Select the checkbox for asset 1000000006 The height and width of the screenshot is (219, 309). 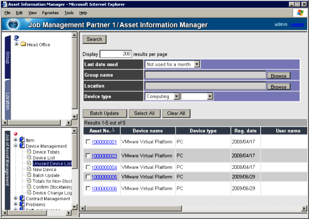[88, 189]
